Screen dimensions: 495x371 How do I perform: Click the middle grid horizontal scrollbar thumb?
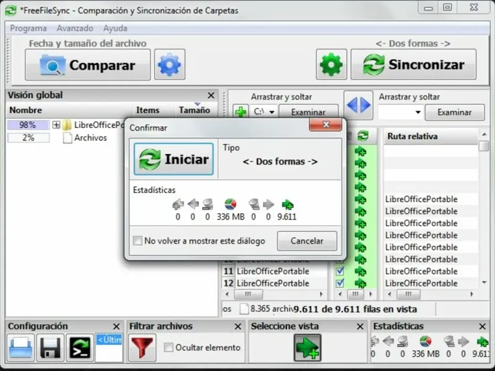[x=355, y=294]
